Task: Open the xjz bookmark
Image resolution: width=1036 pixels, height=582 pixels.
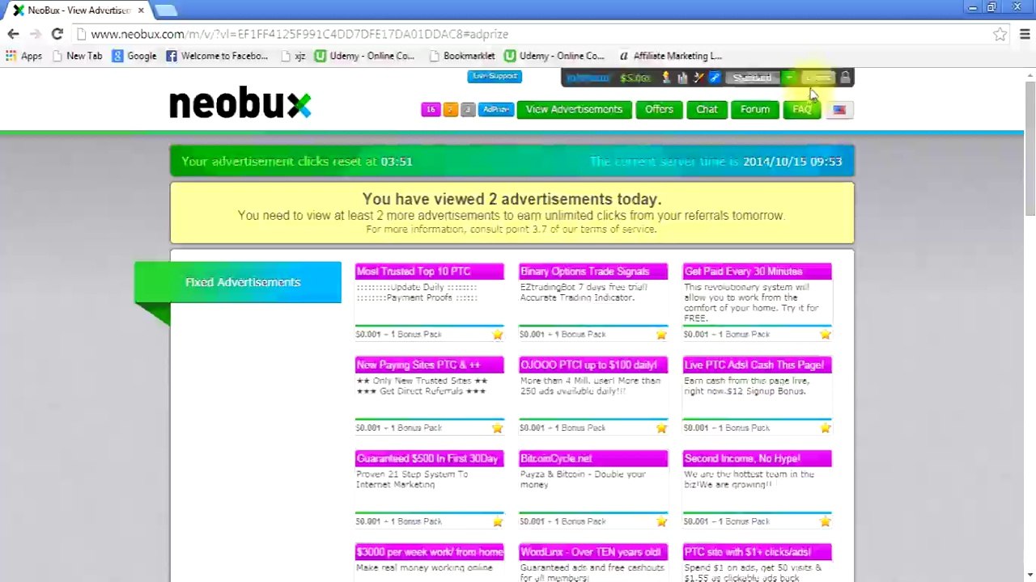Action: (x=293, y=56)
